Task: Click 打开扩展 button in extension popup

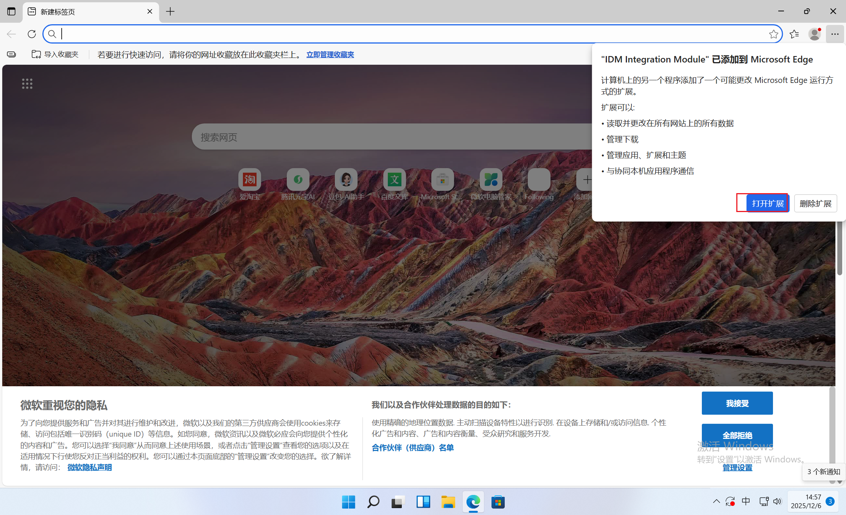Action: (x=768, y=203)
